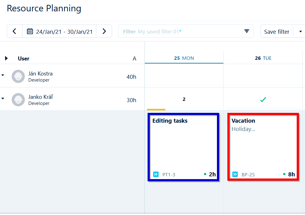Click Janko Kráľ's avatar
Screen dimensions: 305x215
pyautogui.click(x=18, y=100)
